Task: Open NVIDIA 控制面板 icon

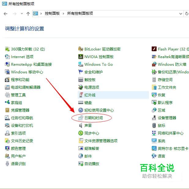Action: pyautogui.click(x=81, y=57)
